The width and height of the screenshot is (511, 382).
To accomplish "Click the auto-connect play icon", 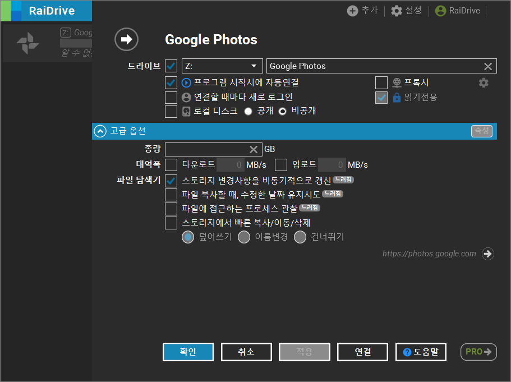I will click(x=186, y=83).
